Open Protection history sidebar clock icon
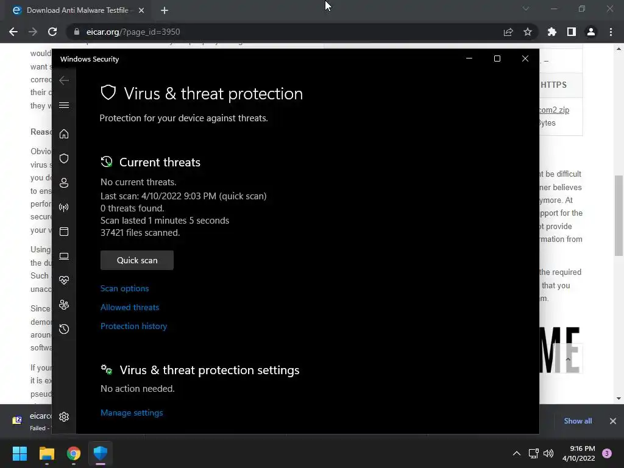This screenshot has height=468, width=624. [x=64, y=329]
